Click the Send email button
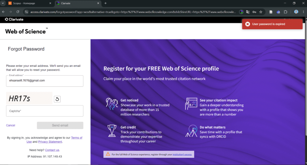Screen dimensions: 307x165 (x=60, y=125)
